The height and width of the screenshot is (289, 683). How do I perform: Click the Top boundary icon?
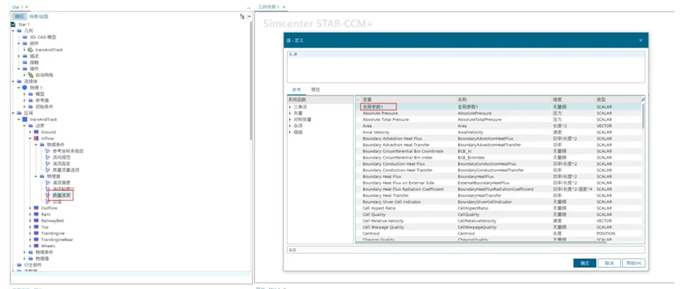click(x=36, y=227)
